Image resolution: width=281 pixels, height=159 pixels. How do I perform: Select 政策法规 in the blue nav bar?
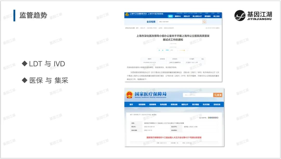click(174, 104)
